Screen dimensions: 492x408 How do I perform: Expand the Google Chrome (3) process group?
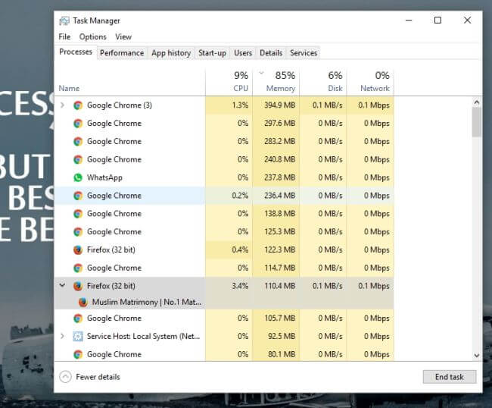62,105
